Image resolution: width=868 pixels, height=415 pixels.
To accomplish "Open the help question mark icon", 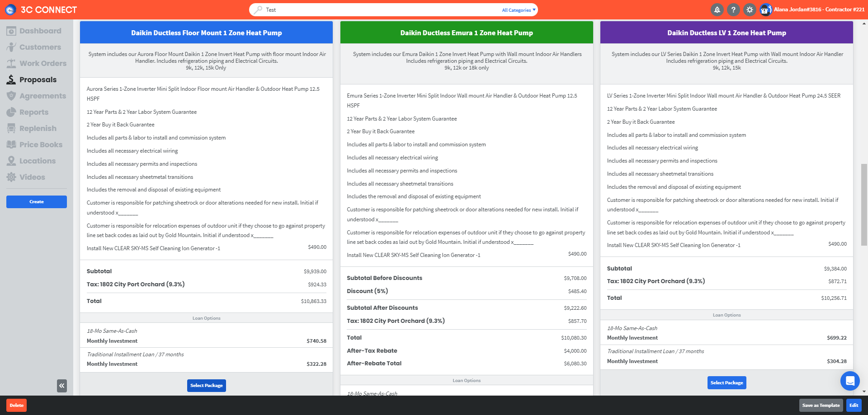I will (733, 9).
